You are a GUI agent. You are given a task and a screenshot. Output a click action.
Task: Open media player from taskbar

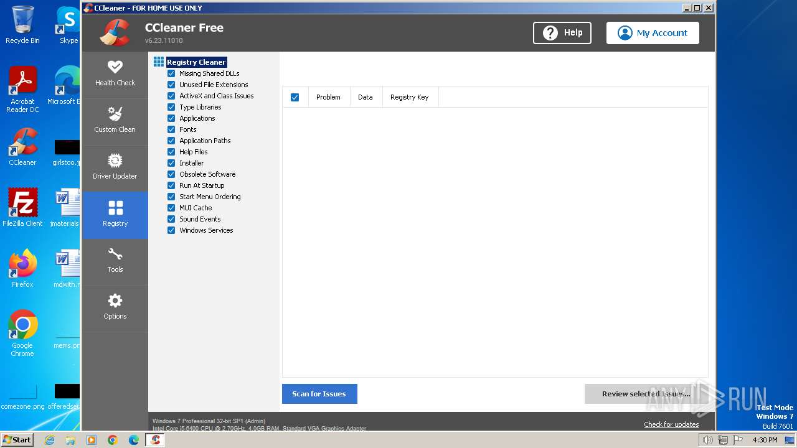coord(92,440)
